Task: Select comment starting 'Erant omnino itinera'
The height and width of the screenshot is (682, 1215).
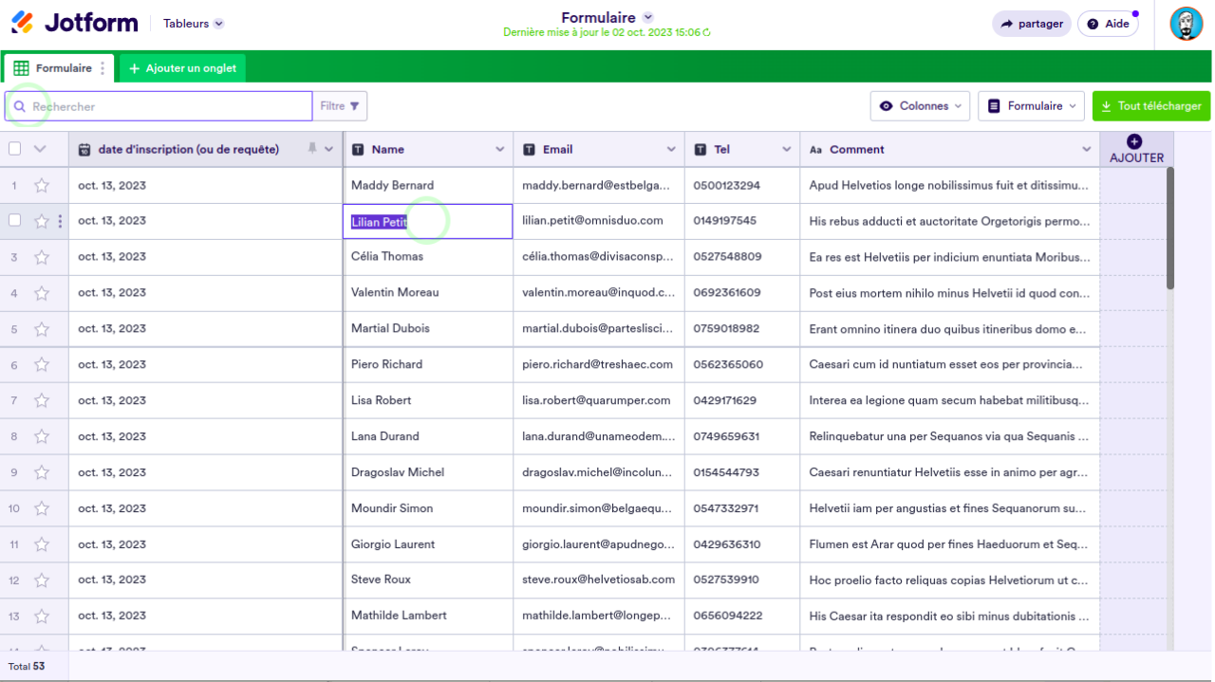Action: (x=949, y=329)
